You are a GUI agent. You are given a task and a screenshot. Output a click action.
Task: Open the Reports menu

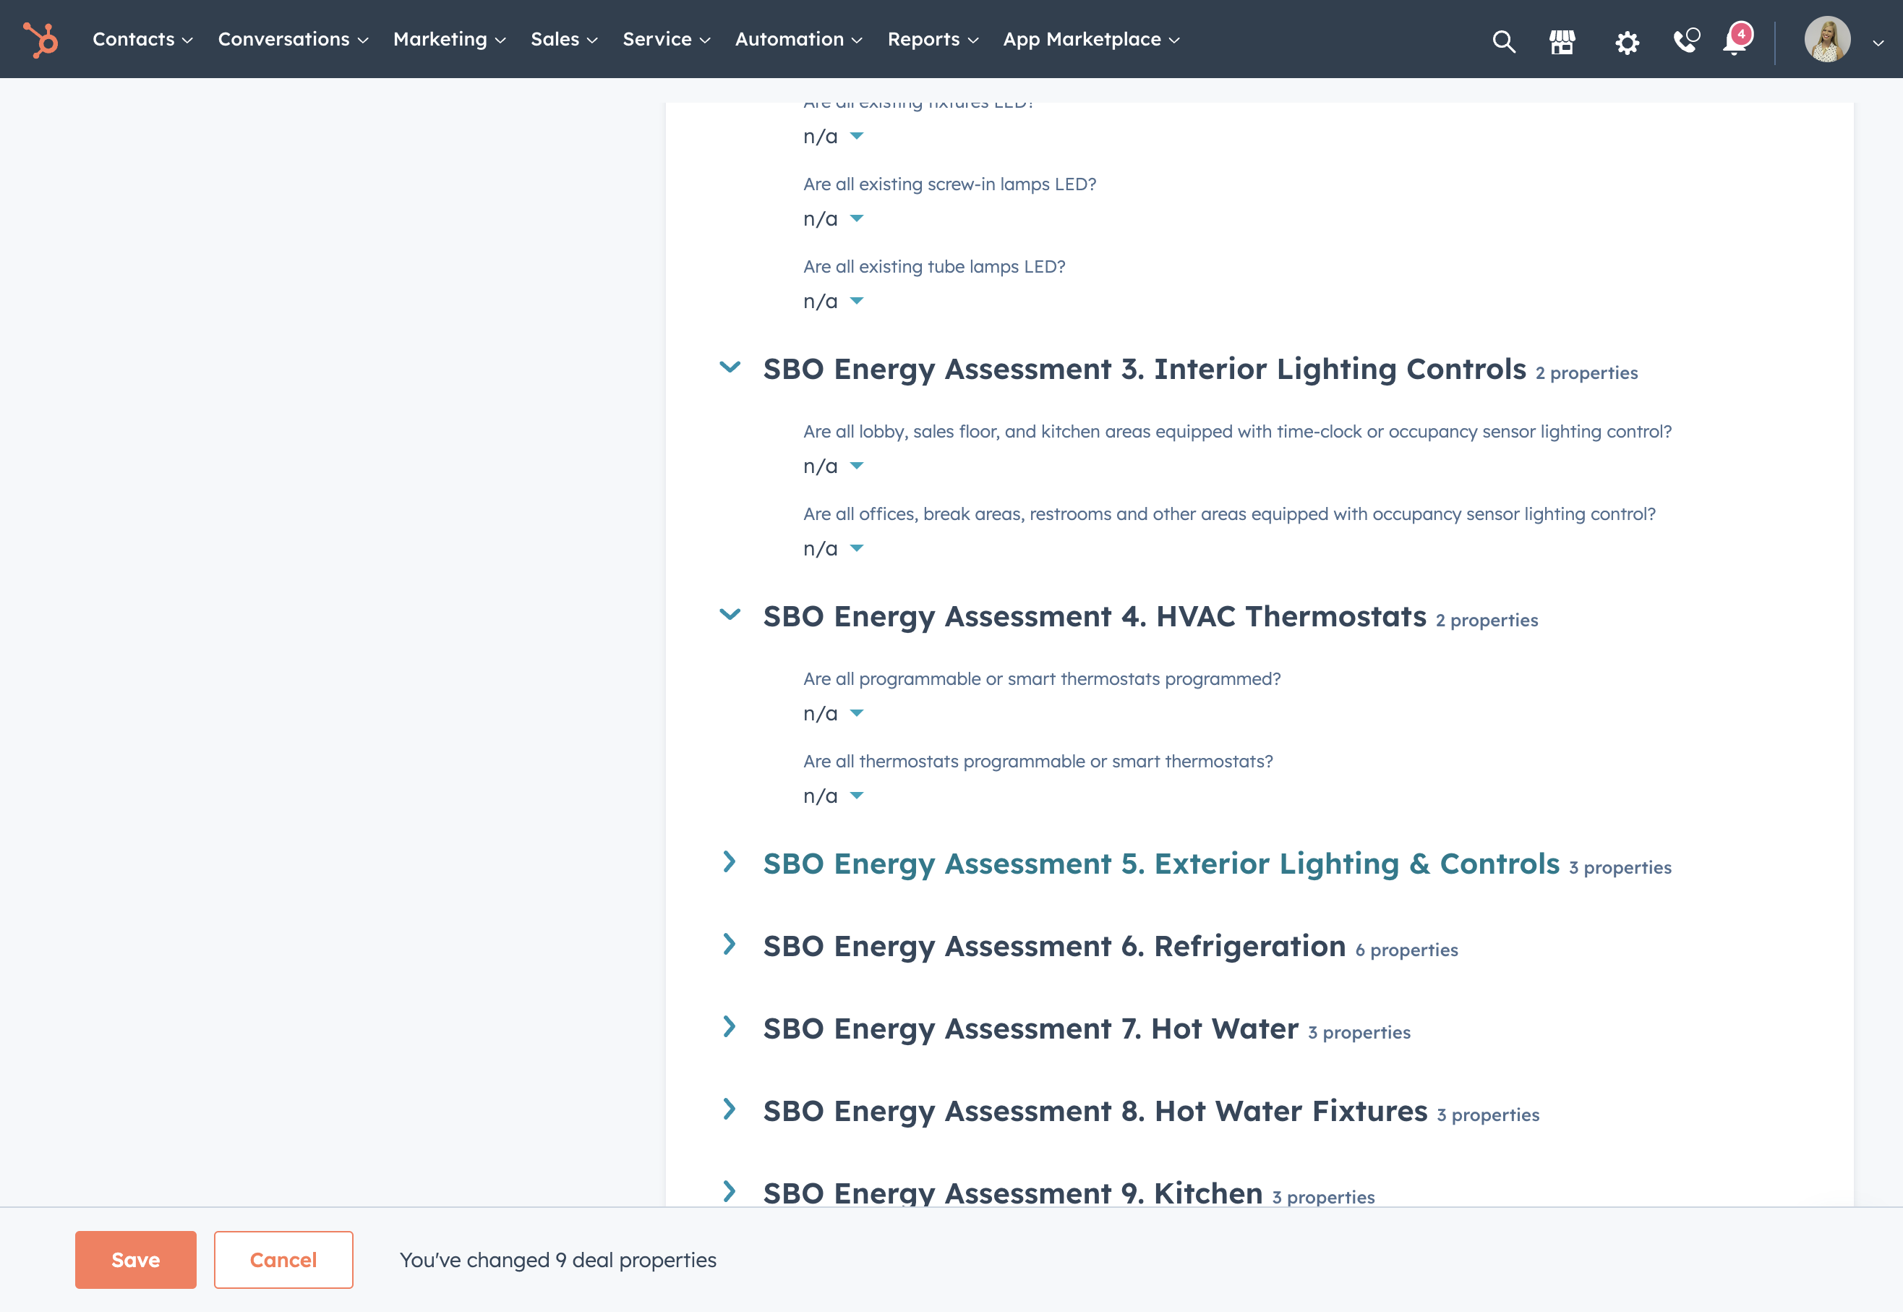point(933,40)
